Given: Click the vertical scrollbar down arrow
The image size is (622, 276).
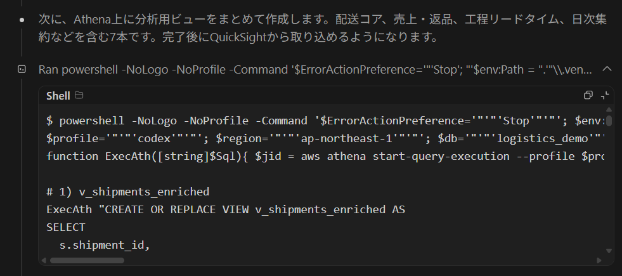Looking at the screenshot, I should click(x=609, y=251).
